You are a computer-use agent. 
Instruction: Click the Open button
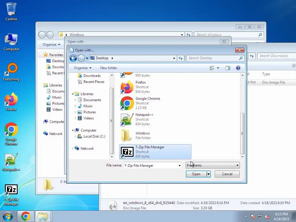(196, 174)
